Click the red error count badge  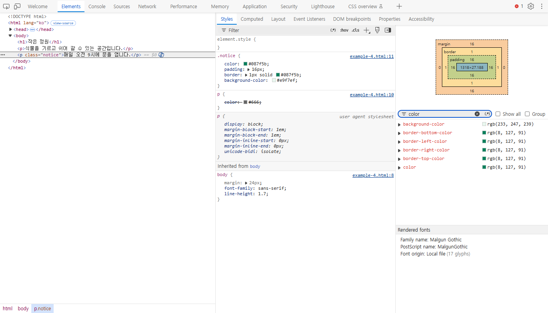(x=519, y=6)
